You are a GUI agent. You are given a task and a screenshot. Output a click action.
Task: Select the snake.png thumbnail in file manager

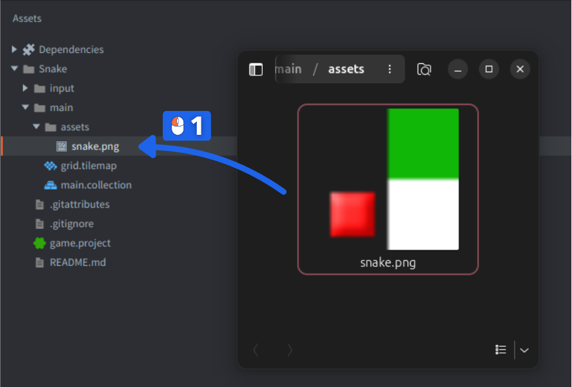[x=387, y=188]
